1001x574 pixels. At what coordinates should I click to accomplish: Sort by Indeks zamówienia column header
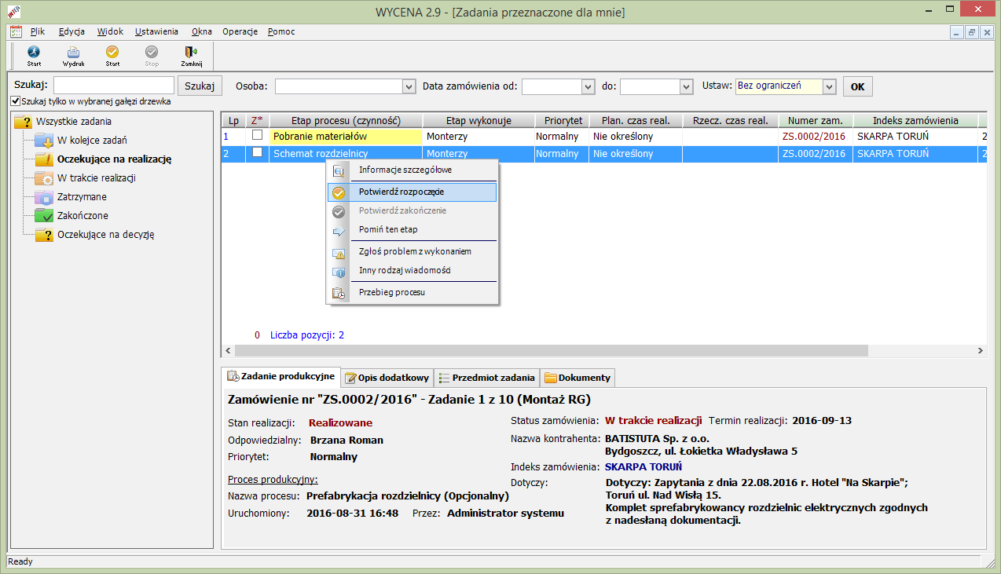tap(915, 120)
